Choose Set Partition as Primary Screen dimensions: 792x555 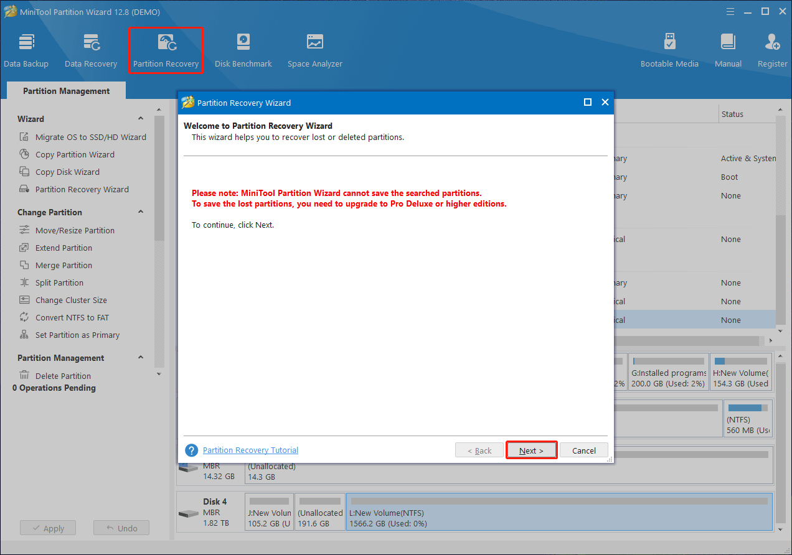coord(69,335)
